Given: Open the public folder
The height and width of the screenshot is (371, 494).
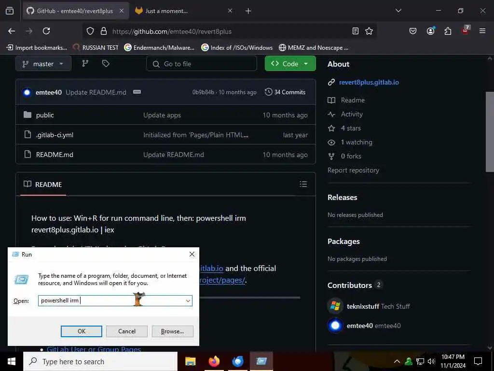Looking at the screenshot, I should pos(45,115).
